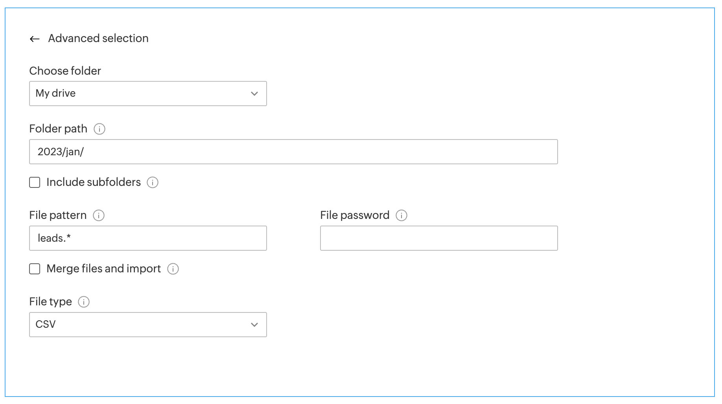The width and height of the screenshot is (722, 404).
Task: Click info icon next to File pattern
Action: pyautogui.click(x=99, y=215)
